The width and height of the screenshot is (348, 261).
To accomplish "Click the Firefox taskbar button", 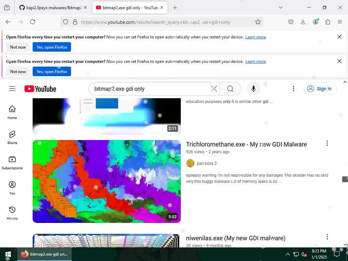I will click(x=45, y=254).
